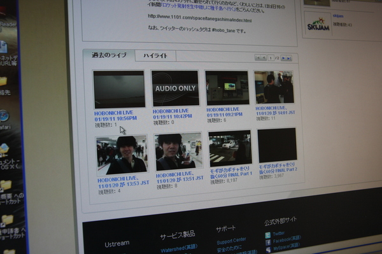Click the page number input box
This screenshot has width=382, height=254.
pyautogui.click(x=271, y=58)
